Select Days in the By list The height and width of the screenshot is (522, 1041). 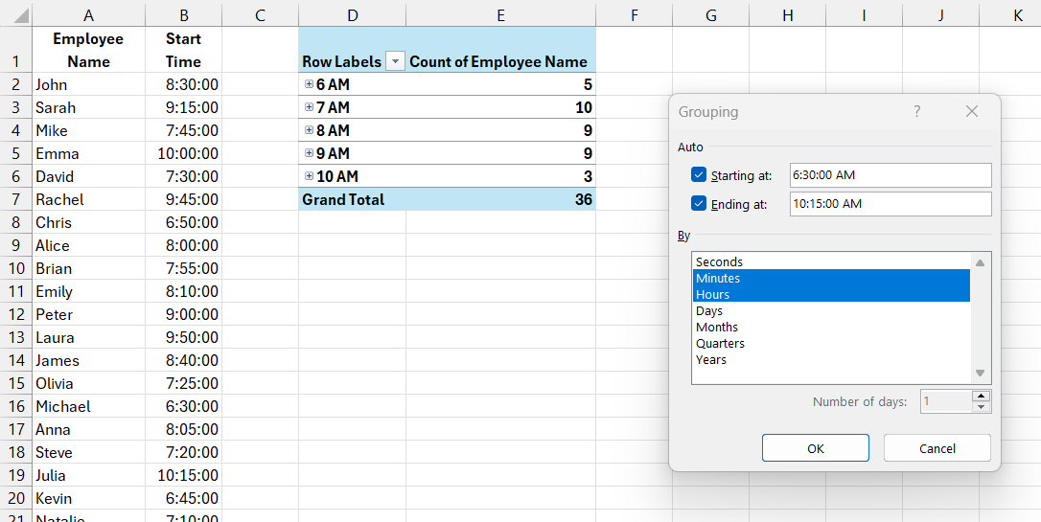(831, 310)
